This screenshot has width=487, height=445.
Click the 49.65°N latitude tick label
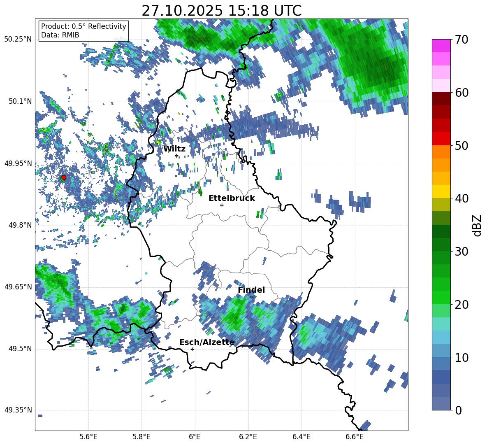[18, 287]
